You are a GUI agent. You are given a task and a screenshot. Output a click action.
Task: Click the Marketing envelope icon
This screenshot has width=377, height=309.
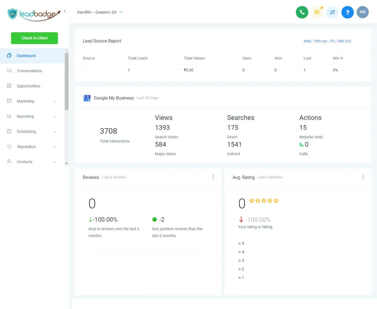(x=9, y=101)
